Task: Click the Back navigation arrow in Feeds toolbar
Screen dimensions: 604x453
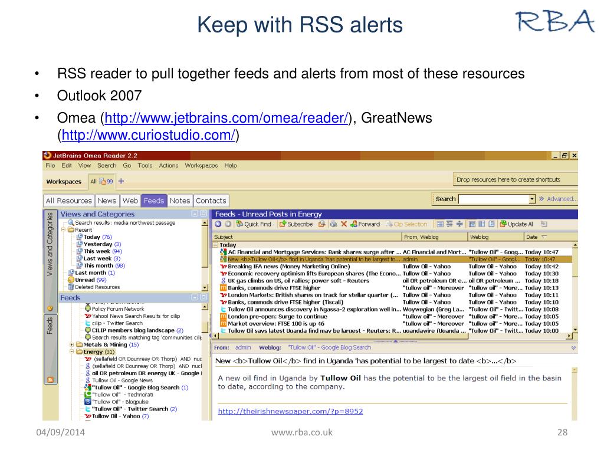Action: [218, 224]
